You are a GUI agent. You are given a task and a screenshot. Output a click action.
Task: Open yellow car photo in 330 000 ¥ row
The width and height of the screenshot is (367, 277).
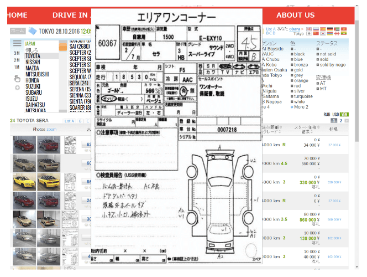[24, 182]
